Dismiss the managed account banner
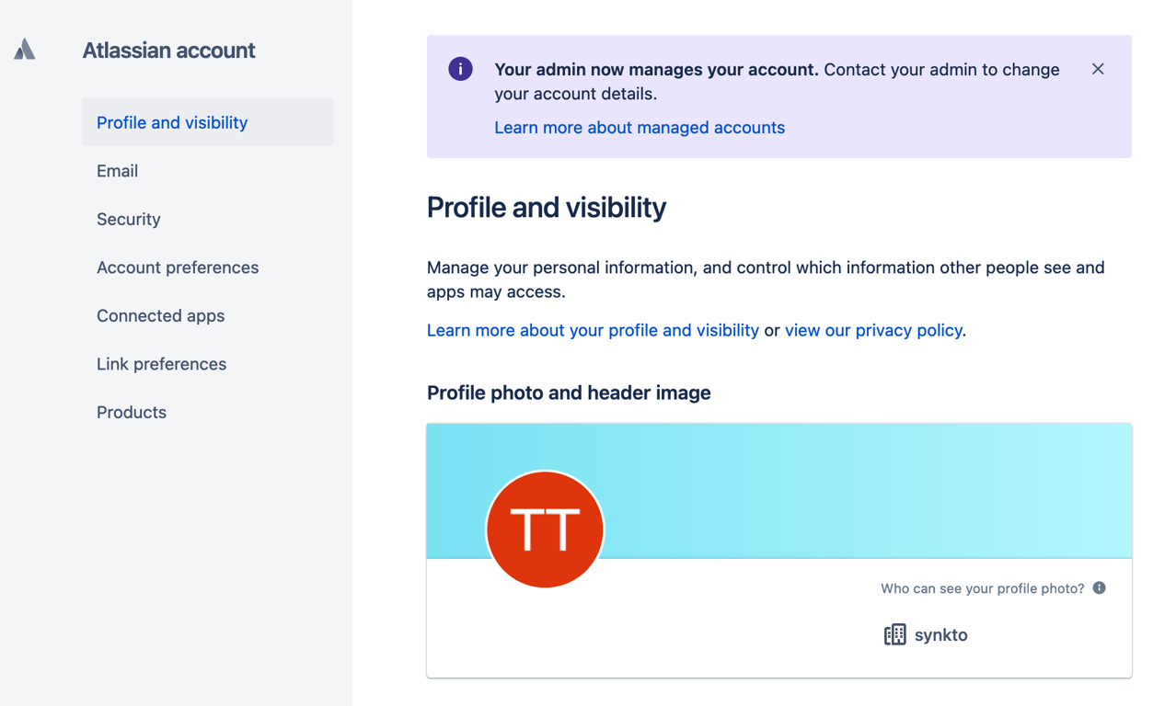Viewport: 1153px width, 706px height. [x=1098, y=69]
